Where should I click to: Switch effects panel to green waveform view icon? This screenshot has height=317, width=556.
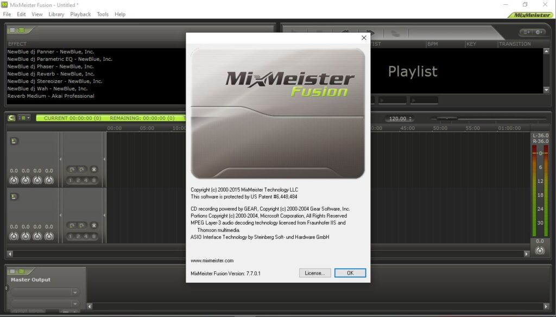[22, 30]
